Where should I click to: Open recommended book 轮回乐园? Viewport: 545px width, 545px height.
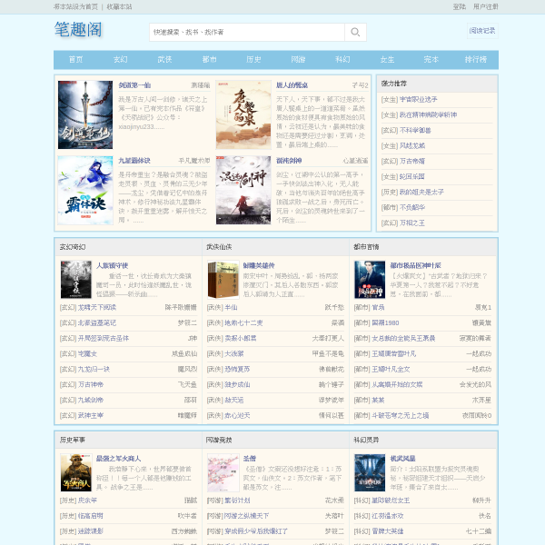point(412,176)
